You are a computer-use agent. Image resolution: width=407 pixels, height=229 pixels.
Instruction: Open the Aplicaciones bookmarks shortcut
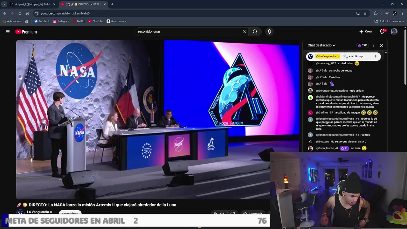pos(12,21)
